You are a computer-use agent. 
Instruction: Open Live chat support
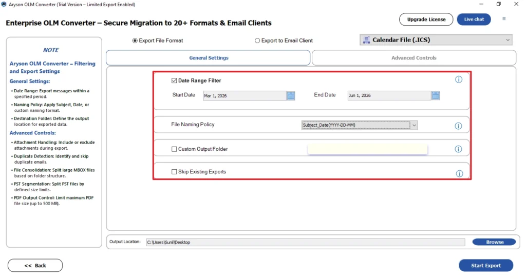click(x=474, y=19)
